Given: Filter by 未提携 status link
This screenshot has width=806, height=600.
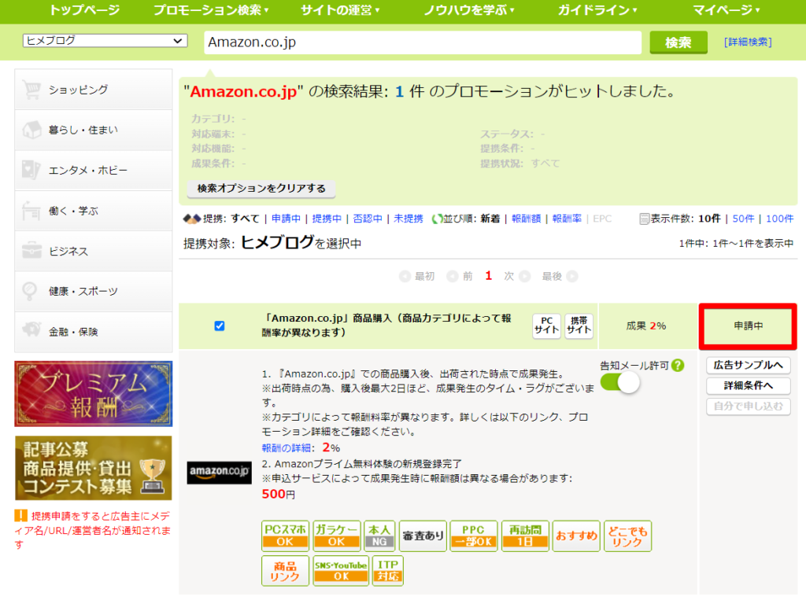Looking at the screenshot, I should [x=409, y=219].
